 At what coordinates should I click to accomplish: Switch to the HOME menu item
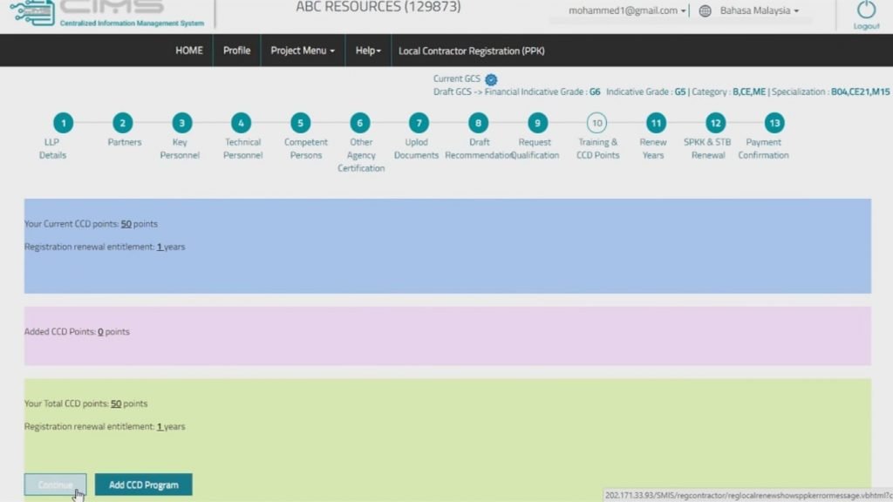[x=189, y=51]
